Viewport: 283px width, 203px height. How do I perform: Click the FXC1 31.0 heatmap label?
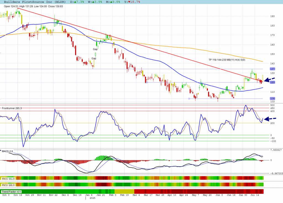(x=8, y=179)
